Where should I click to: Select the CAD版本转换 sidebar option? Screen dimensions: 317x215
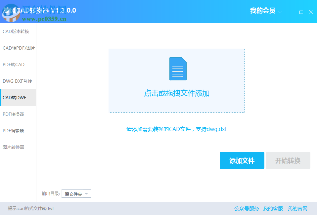15,31
